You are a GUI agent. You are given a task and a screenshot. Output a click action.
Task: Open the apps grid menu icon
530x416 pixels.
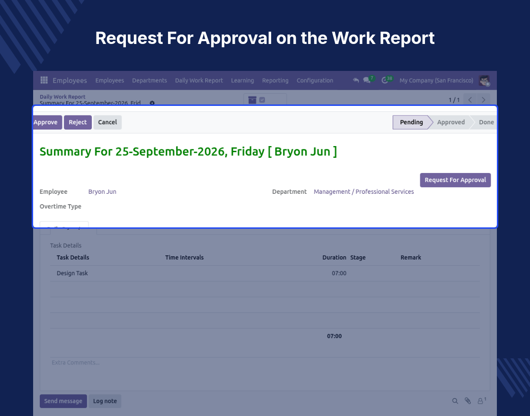pyautogui.click(x=44, y=80)
